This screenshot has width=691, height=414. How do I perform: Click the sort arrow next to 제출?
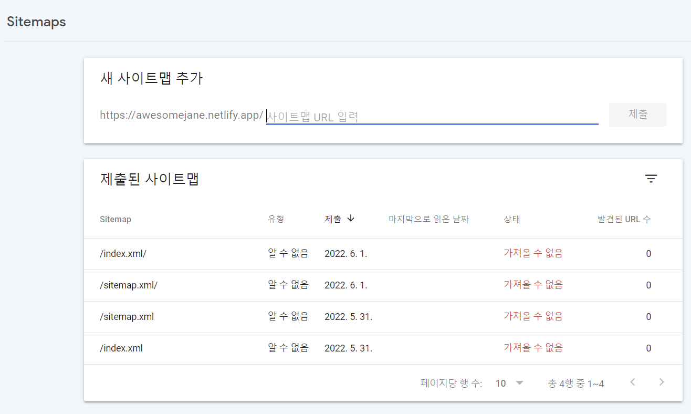351,219
